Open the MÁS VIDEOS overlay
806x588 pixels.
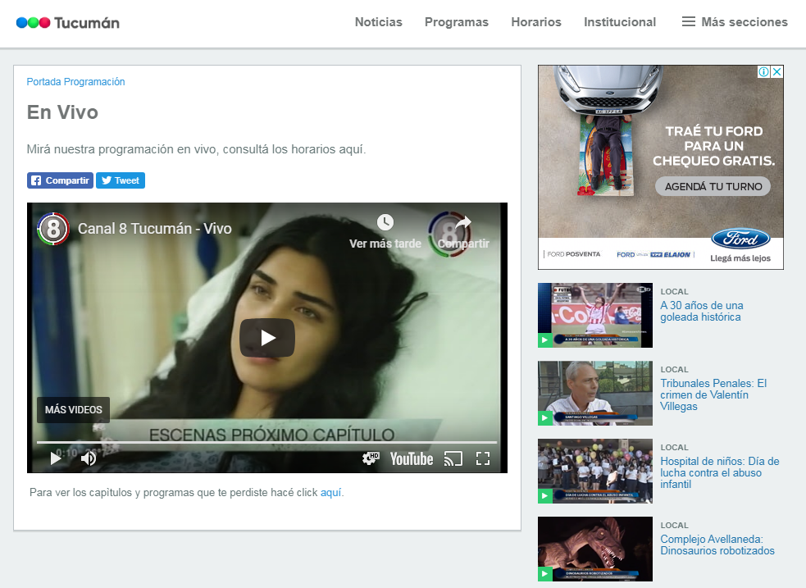point(73,409)
